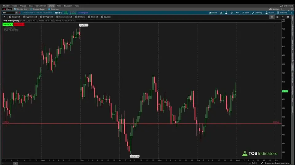The width and height of the screenshot is (295, 165).
Task: Open the Studies dropdown menu
Action: point(270,13)
